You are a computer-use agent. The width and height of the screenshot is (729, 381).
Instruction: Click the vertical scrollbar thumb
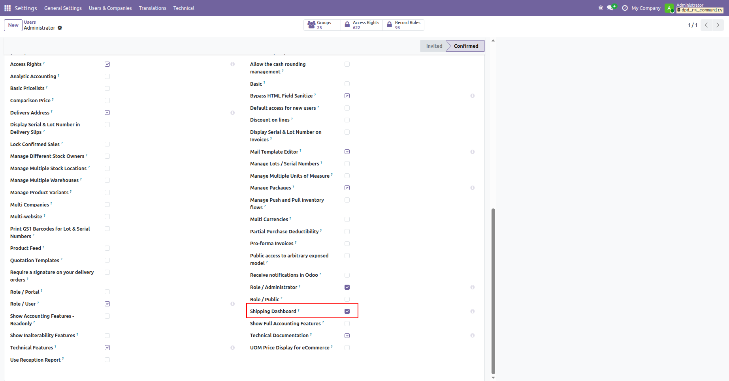493,291
